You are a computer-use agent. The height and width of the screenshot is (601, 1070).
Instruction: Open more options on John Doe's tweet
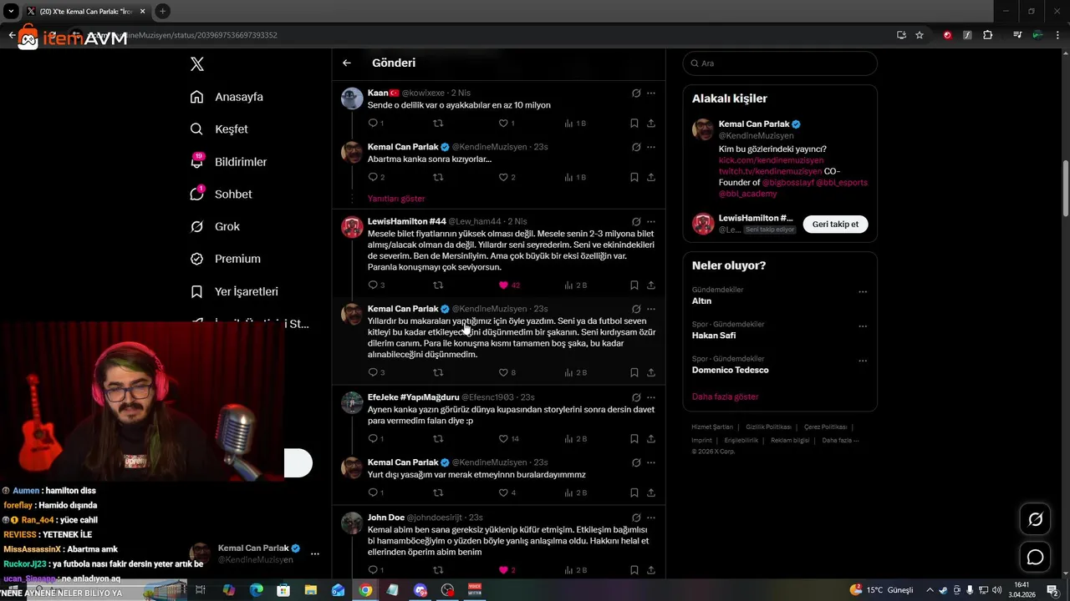651,518
